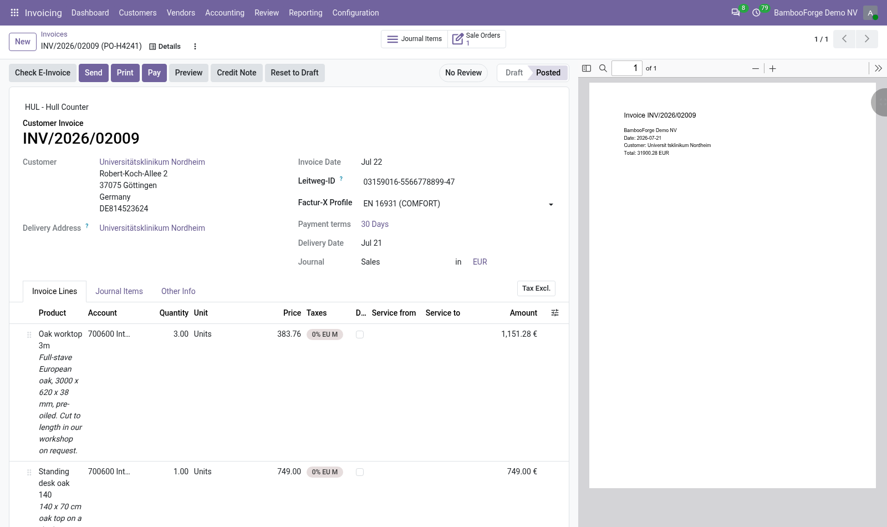Click Reset to Draft button

294,73
